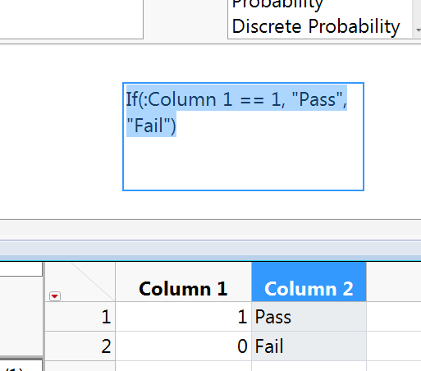Click the empty Column 1 cell below row 2
The image size is (421, 371).
pyautogui.click(x=183, y=366)
